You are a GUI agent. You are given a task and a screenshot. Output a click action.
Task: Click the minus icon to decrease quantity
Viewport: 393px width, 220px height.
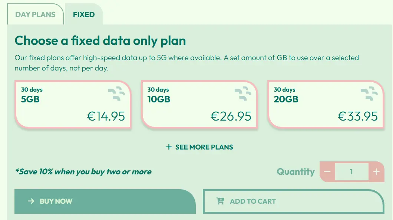coord(327,172)
